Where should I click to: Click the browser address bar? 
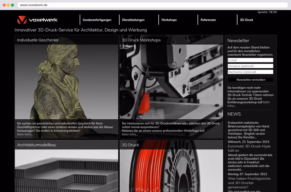tap(152, 5)
